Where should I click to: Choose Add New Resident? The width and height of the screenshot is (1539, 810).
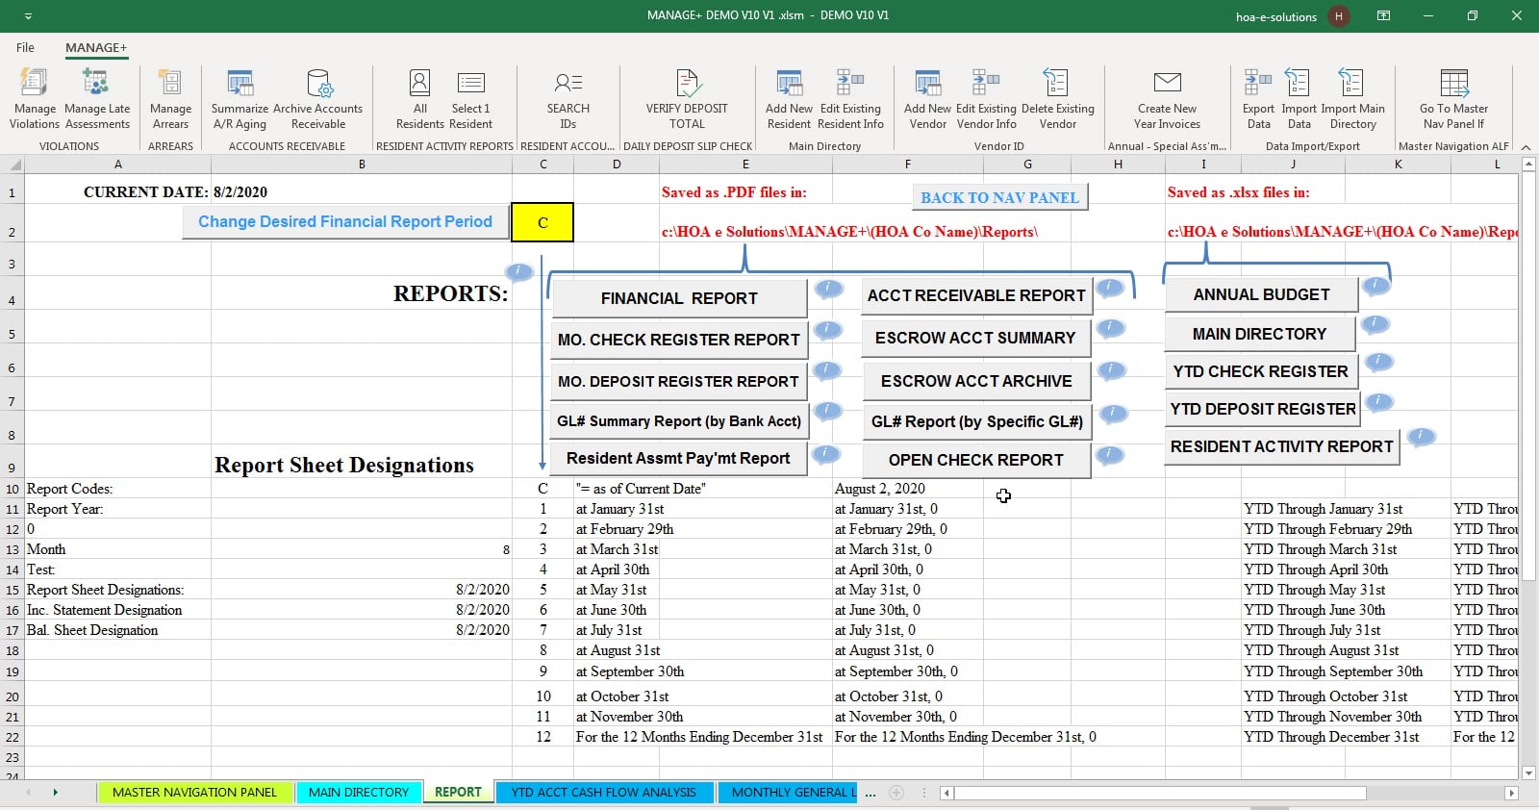coord(789,99)
